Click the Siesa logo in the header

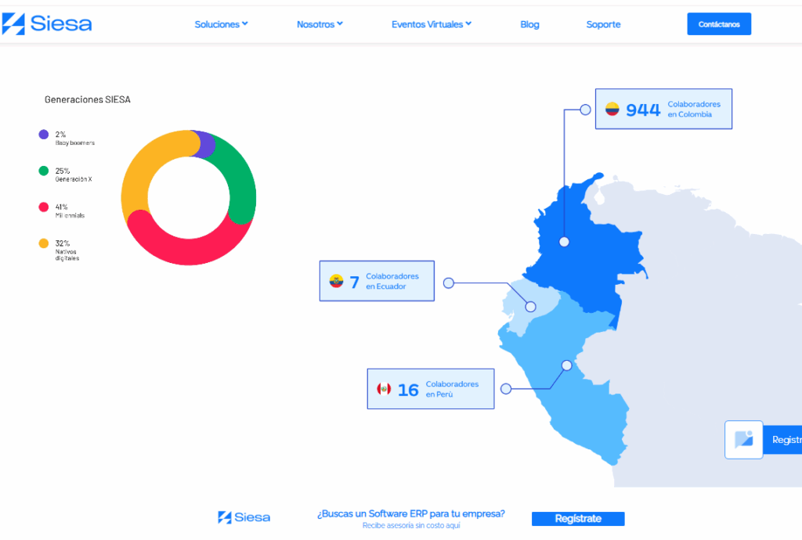[47, 23]
